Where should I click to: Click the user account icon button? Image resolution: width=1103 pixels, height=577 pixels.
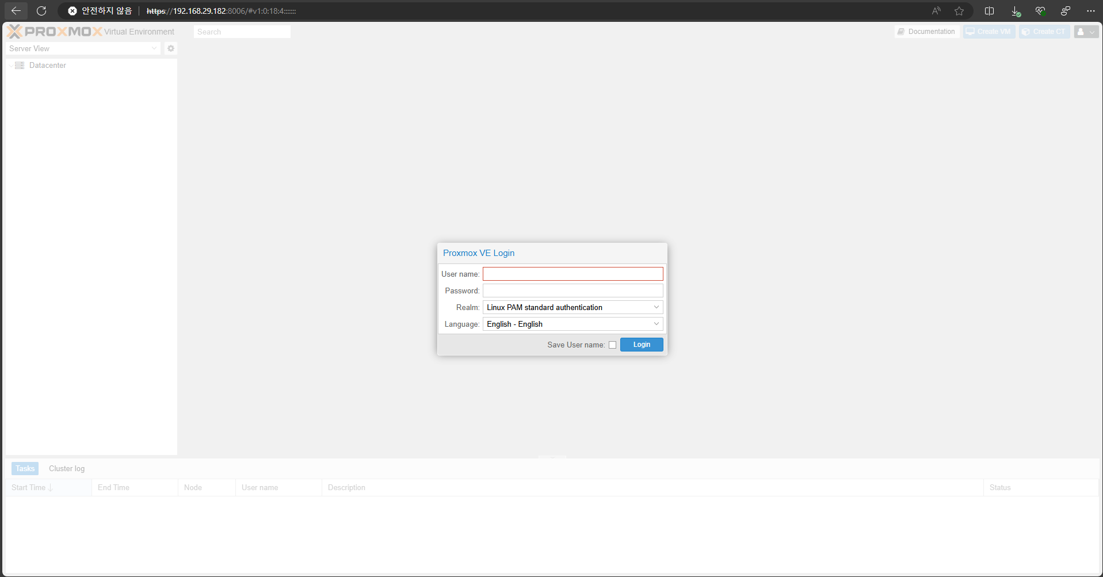click(1086, 32)
